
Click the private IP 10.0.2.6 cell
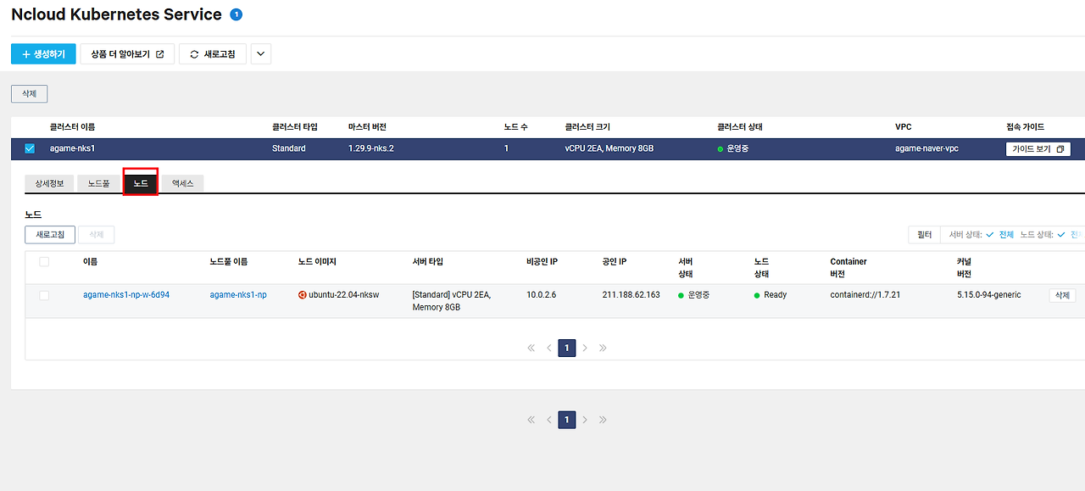[x=542, y=295]
